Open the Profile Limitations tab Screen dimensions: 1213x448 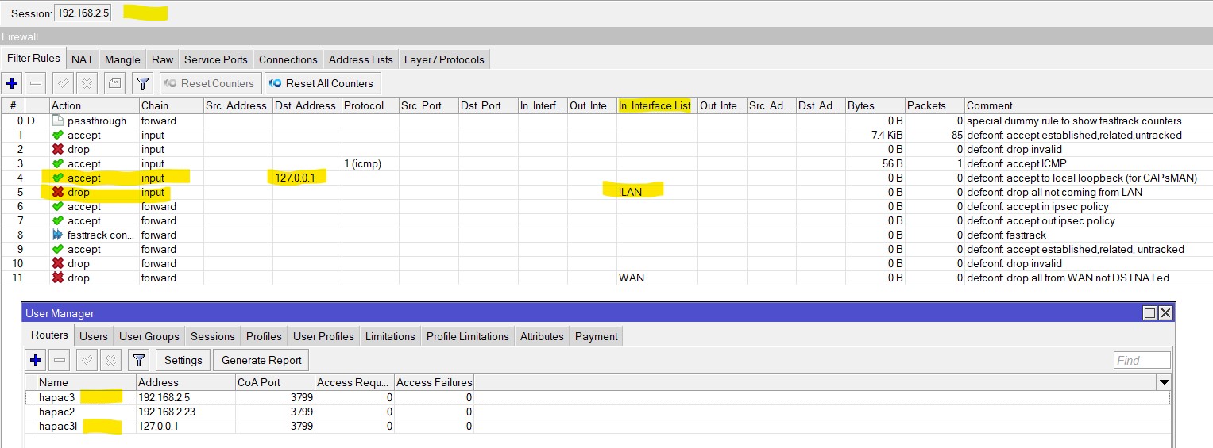coord(467,336)
